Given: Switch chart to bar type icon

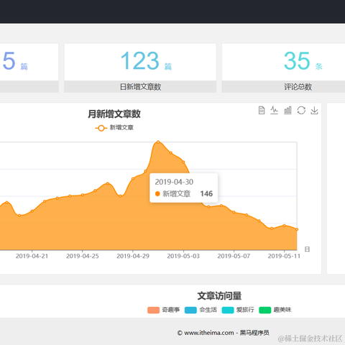Looking at the screenshot, I should tap(287, 111).
